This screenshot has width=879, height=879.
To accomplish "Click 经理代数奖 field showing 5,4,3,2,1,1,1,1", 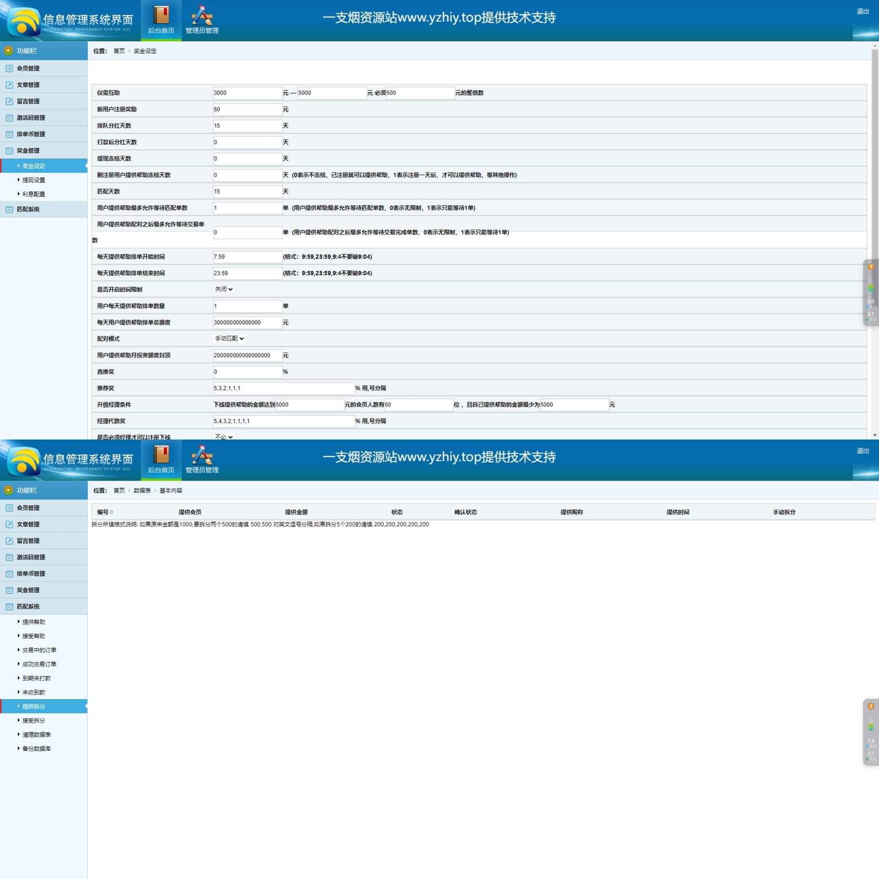I will pos(284,421).
